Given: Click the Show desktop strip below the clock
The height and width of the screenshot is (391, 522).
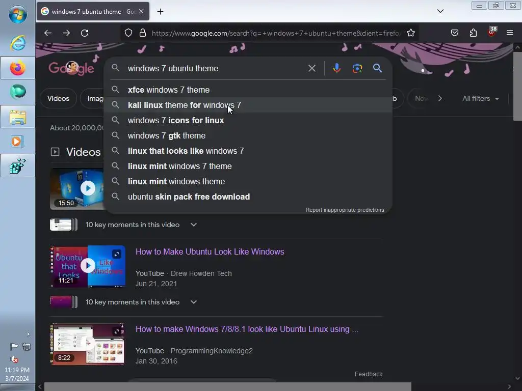Looking at the screenshot, I should coord(18,387).
